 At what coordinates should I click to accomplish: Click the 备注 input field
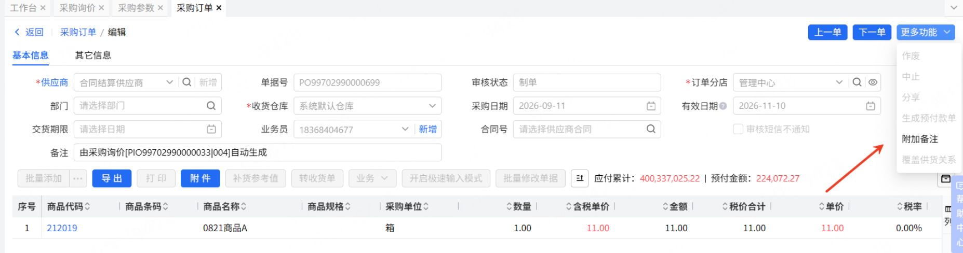[x=258, y=152]
